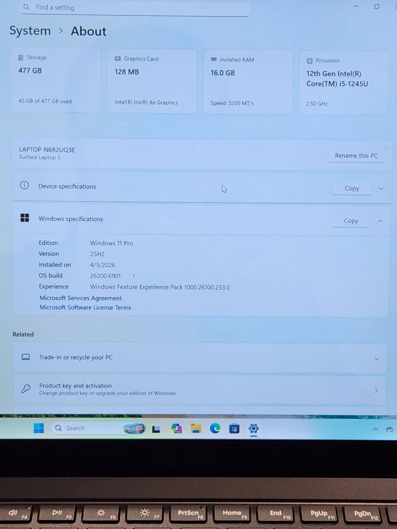Open File Explorer from the taskbar
Screen dimensions: 397x529
tap(196, 429)
